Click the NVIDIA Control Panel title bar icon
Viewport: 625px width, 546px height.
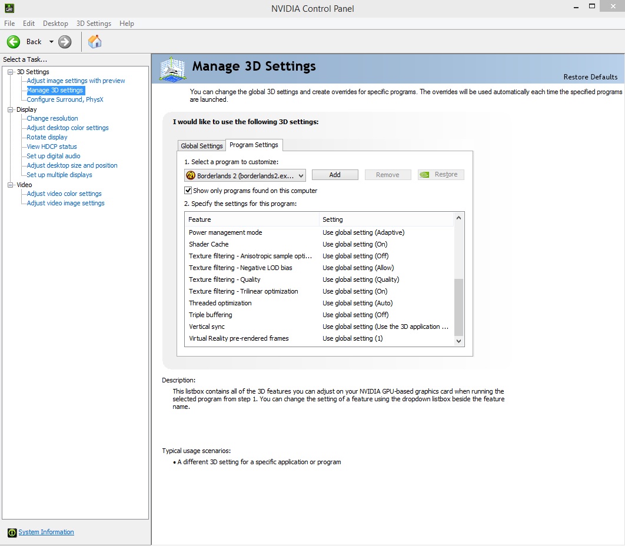(9, 8)
